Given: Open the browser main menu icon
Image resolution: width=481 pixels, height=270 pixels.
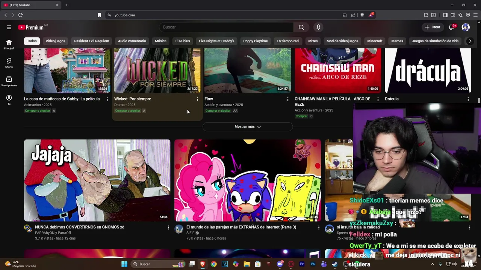Looking at the screenshot, I should click(475, 15).
